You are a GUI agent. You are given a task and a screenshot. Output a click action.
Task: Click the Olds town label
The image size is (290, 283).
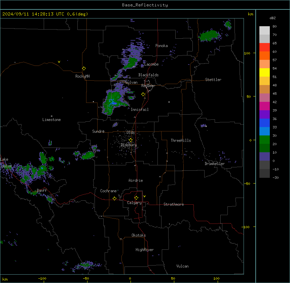tap(131, 132)
